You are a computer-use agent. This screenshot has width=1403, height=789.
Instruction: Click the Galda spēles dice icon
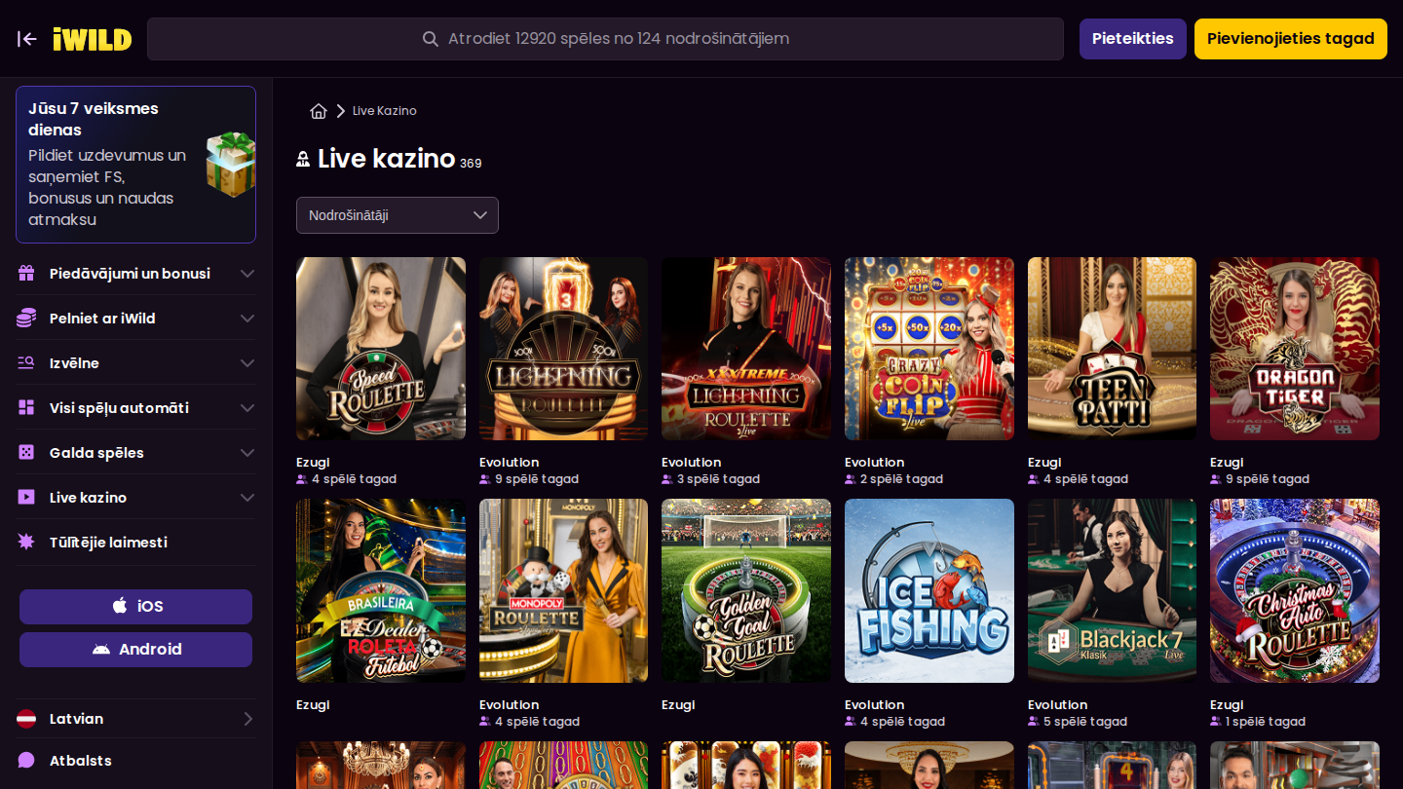click(26, 453)
